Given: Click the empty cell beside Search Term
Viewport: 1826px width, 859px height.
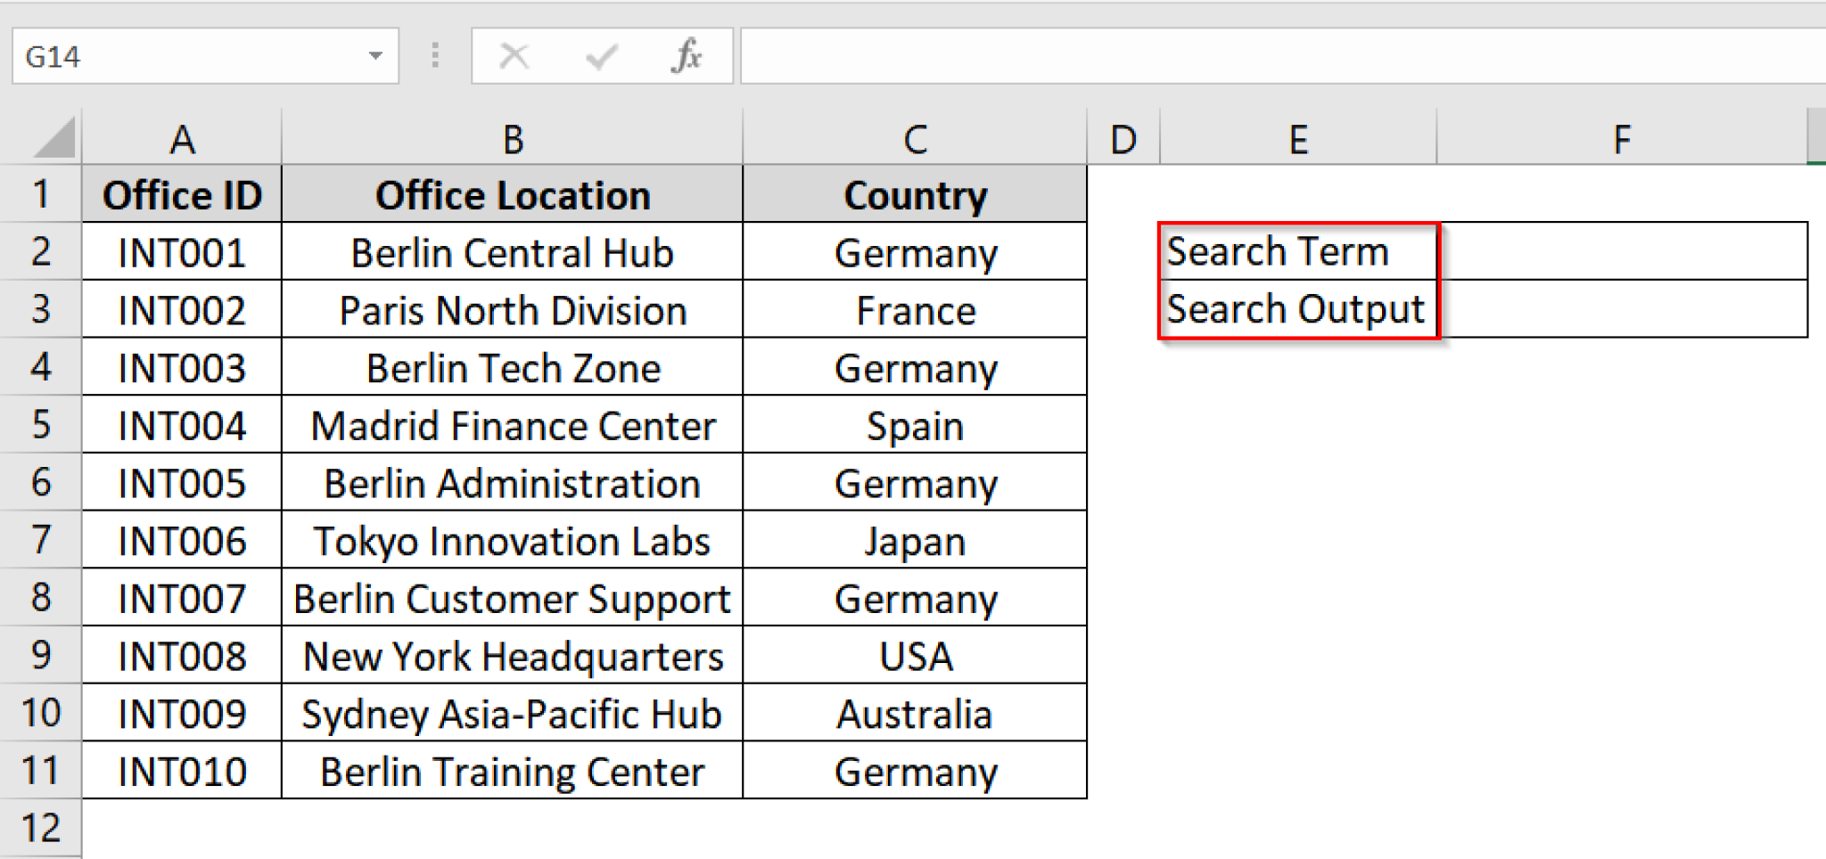Looking at the screenshot, I should pyautogui.click(x=1623, y=251).
